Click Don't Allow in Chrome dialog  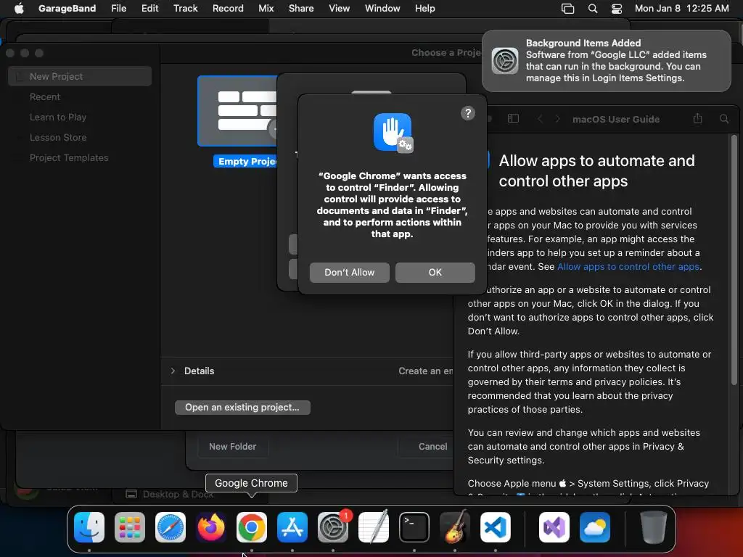point(350,273)
